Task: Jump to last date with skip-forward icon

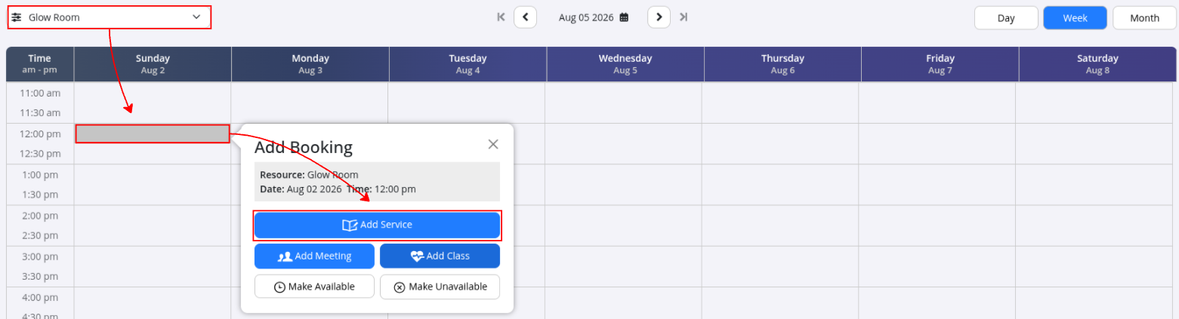Action: (x=684, y=17)
